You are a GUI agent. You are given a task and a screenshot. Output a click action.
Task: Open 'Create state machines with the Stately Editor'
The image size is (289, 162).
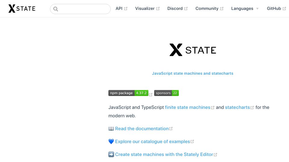pyautogui.click(x=164, y=154)
